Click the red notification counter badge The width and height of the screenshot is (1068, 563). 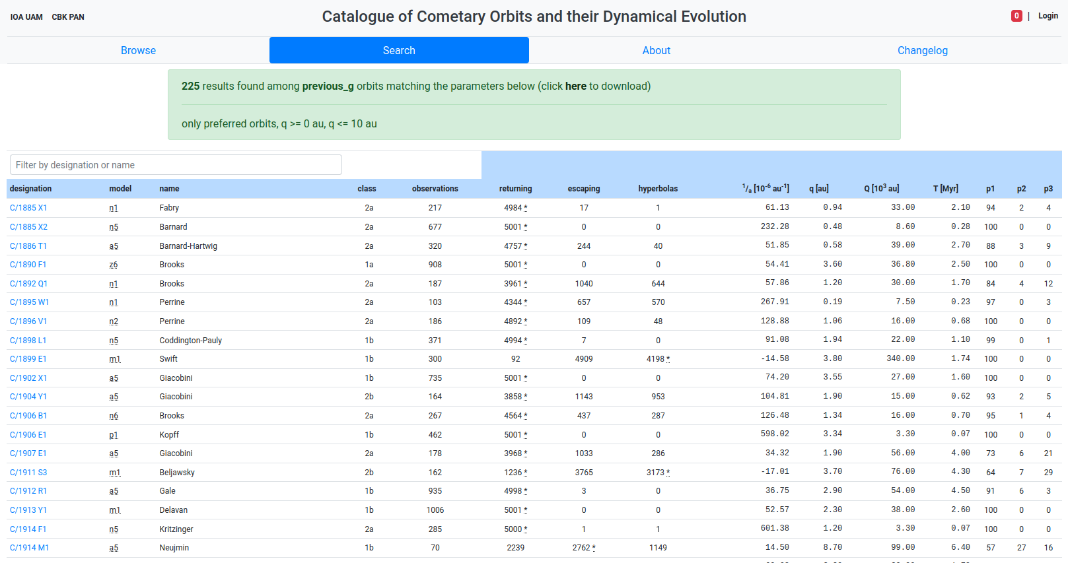1016,16
